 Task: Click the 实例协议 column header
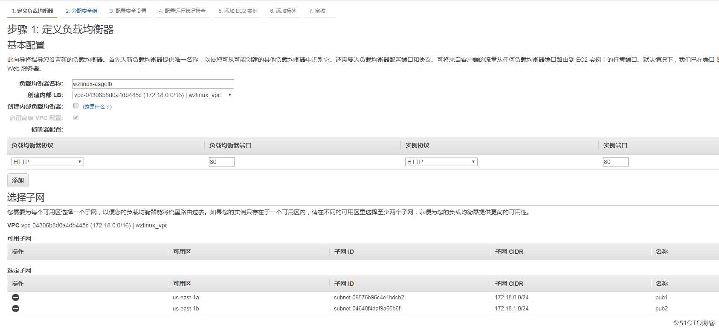pos(417,145)
